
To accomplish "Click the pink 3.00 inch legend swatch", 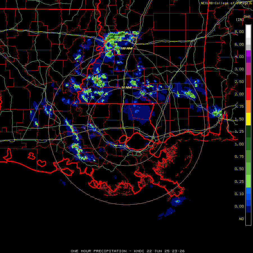I will click(x=248, y=69).
